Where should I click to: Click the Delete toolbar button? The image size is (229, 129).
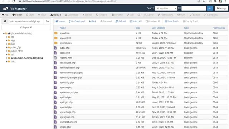[x=87, y=15]
